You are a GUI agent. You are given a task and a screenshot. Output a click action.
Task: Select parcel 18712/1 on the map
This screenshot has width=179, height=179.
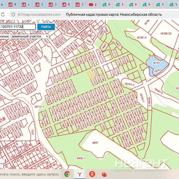[39, 107]
